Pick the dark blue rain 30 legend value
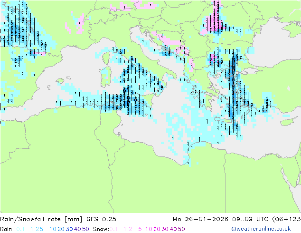The width and height of the screenshot is (301, 233). coord(69,229)
